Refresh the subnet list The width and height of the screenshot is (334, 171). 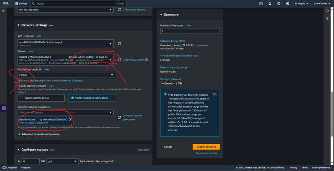[119, 60]
